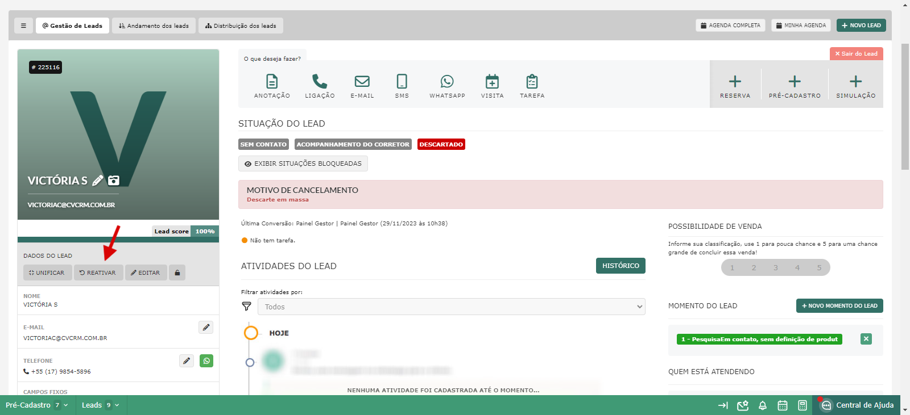Add a new Pré-cadastro
The width and height of the screenshot is (910, 415).
tap(795, 86)
